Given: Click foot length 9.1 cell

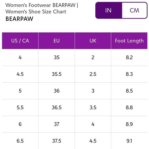Looking at the screenshot, I should 129,141.
